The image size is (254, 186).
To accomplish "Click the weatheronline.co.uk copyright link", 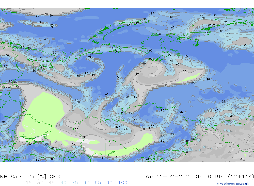I will [x=232, y=184].
